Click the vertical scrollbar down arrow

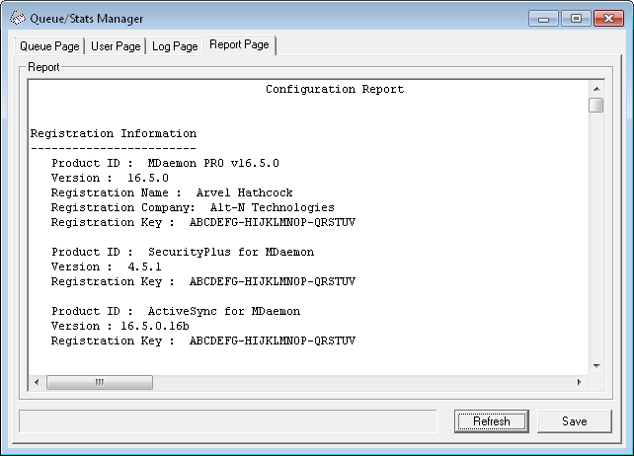pos(595,366)
